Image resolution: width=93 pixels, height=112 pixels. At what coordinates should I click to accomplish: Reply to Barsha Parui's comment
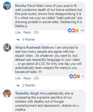point(27,32)
